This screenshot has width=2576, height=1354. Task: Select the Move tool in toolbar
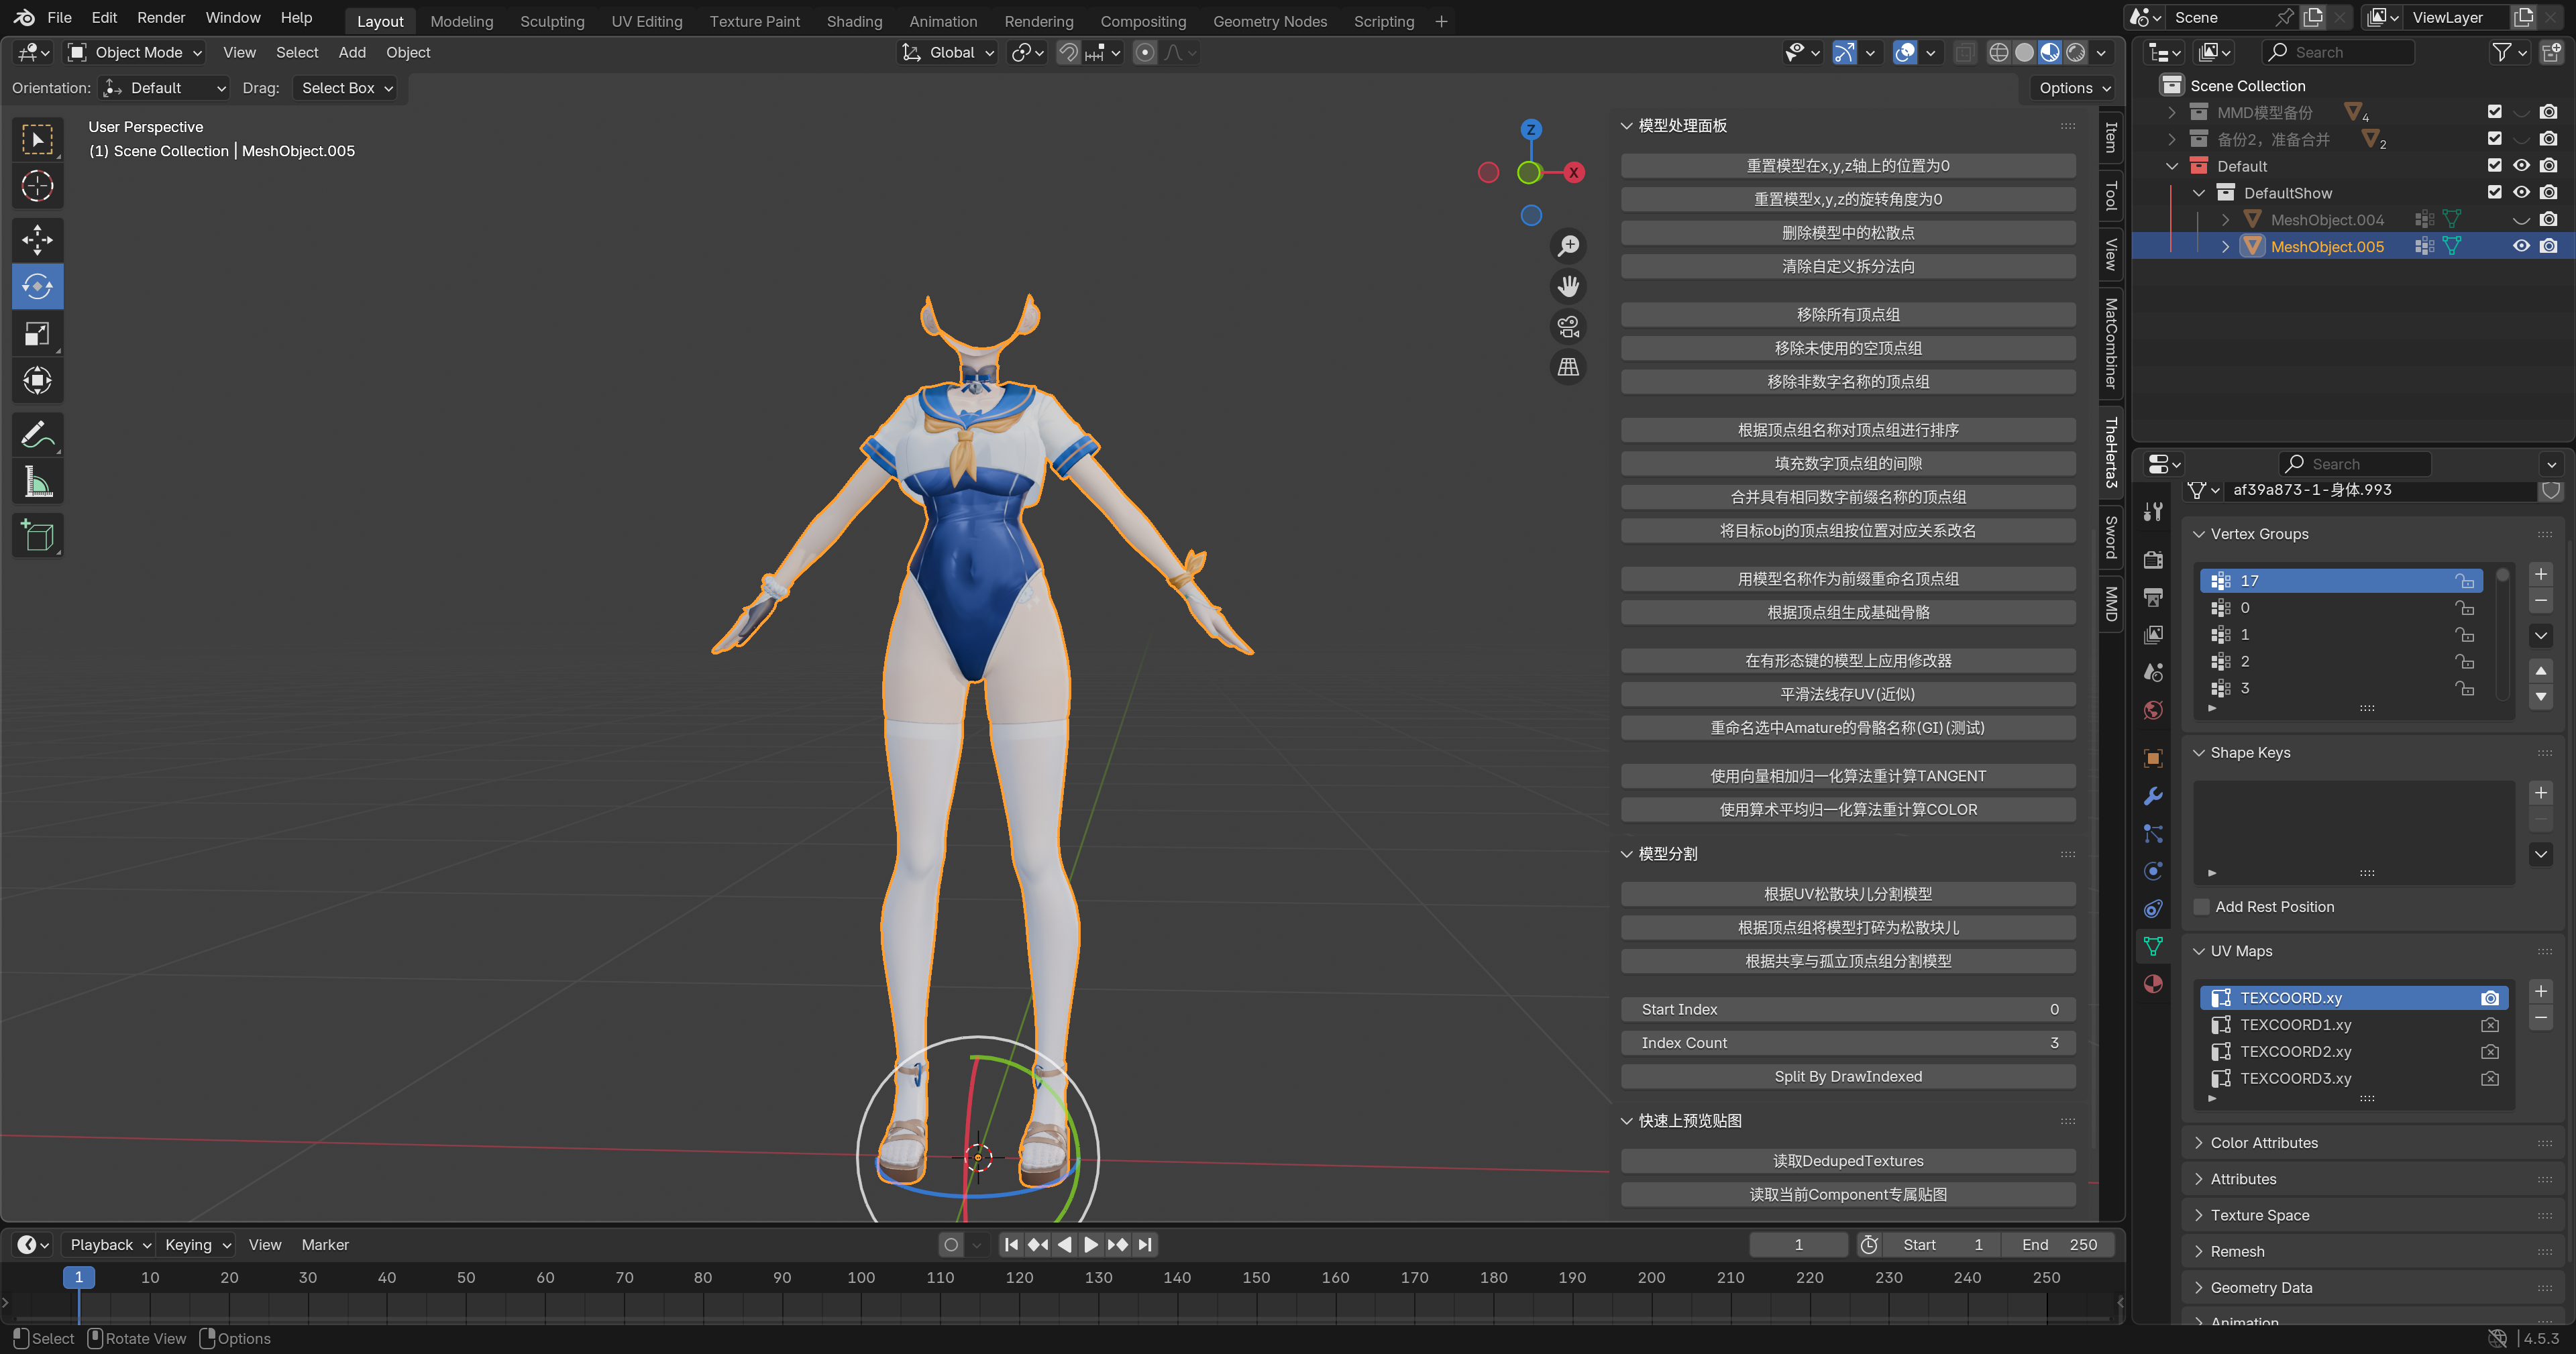point(37,239)
